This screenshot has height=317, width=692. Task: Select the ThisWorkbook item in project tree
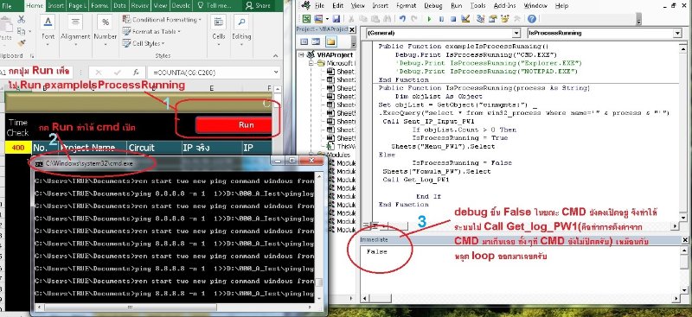342,146
